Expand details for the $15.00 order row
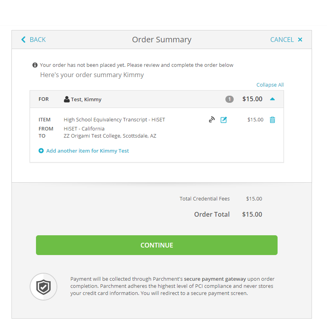This screenshot has height=327, width=327. [x=272, y=99]
